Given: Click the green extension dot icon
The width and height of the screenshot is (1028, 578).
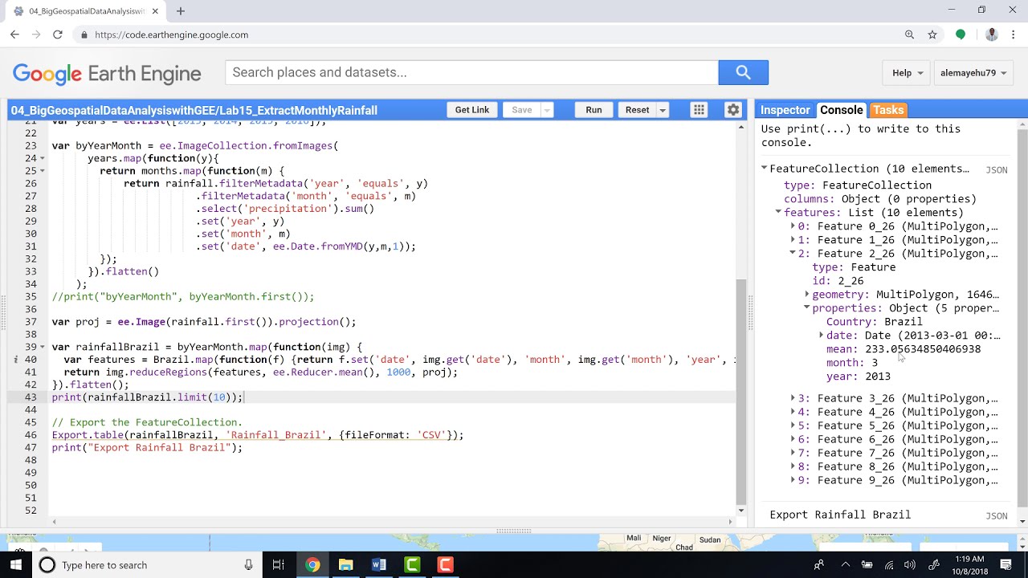Looking at the screenshot, I should 961,35.
